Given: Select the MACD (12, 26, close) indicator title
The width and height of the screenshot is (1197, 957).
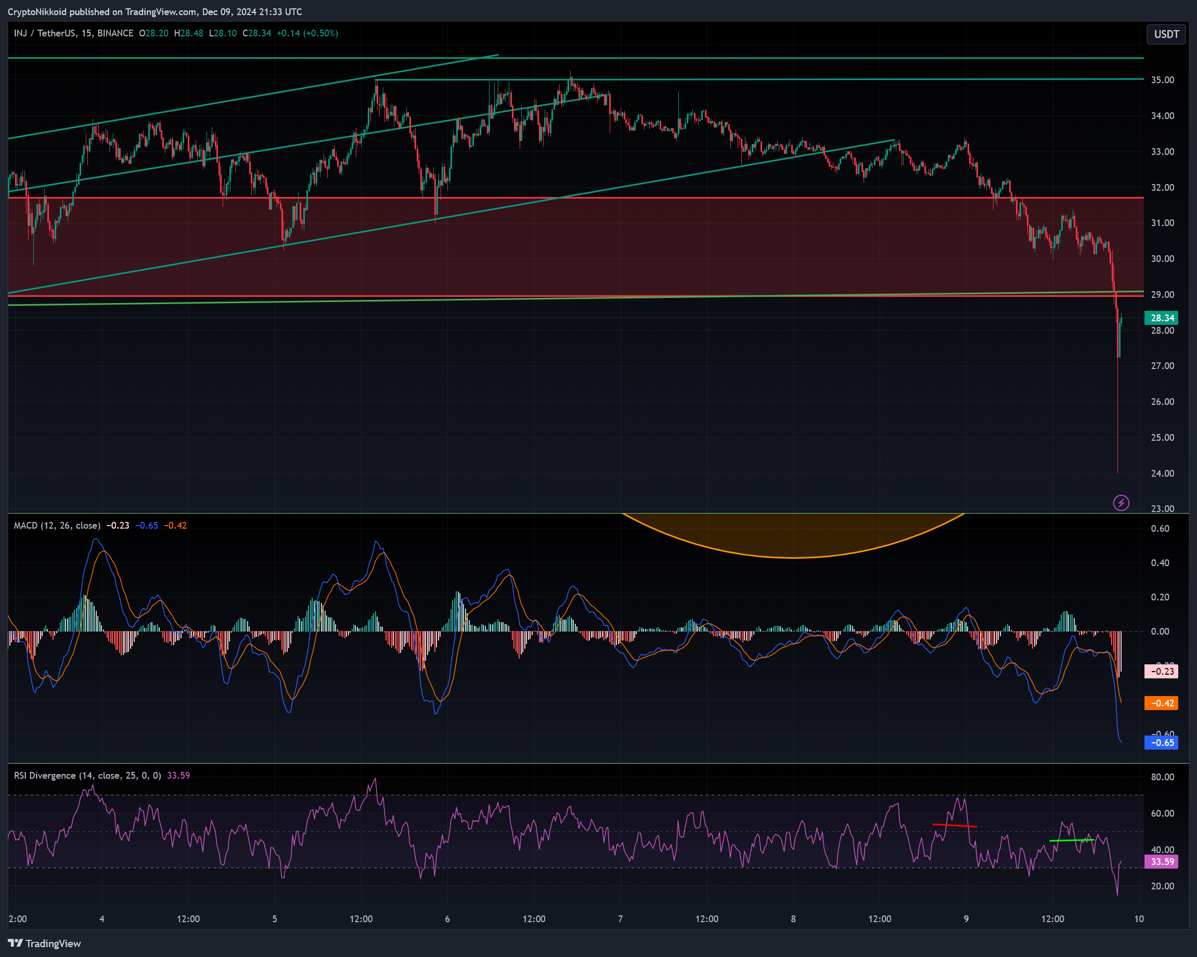Looking at the screenshot, I should [57, 526].
